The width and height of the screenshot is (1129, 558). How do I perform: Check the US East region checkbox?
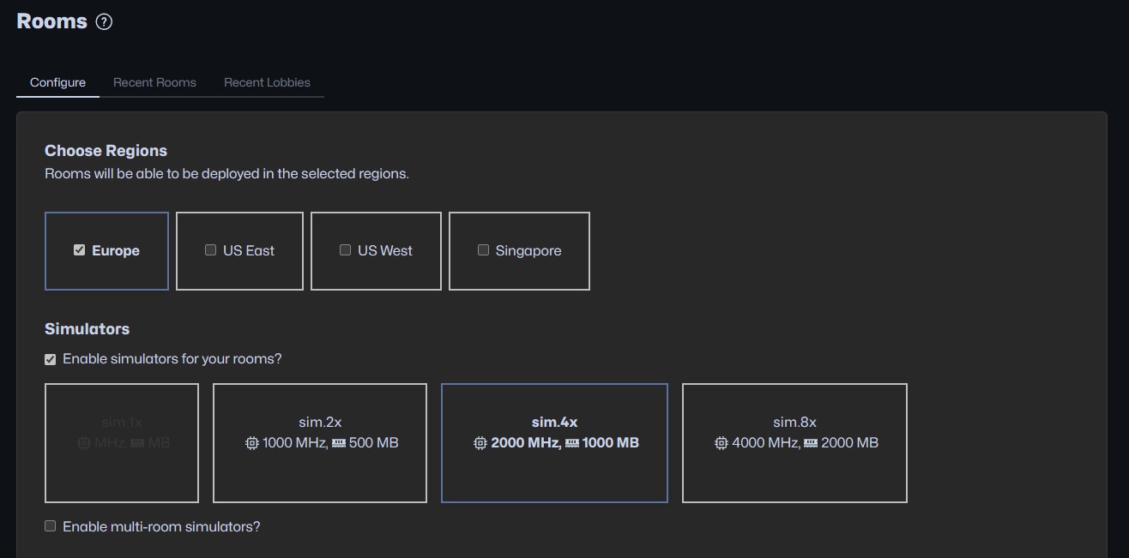pos(210,250)
